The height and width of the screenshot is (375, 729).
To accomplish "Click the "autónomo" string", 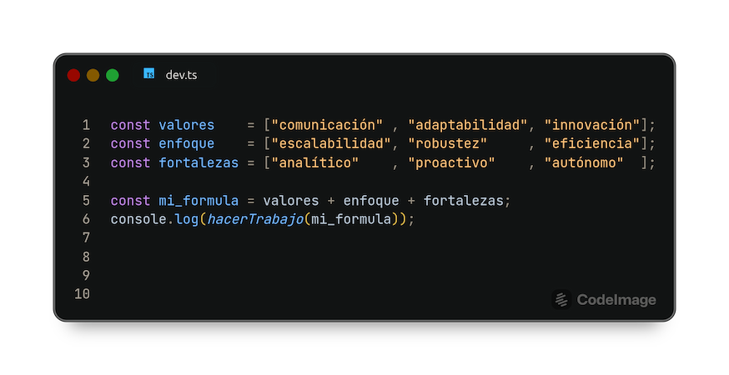I will coord(584,162).
